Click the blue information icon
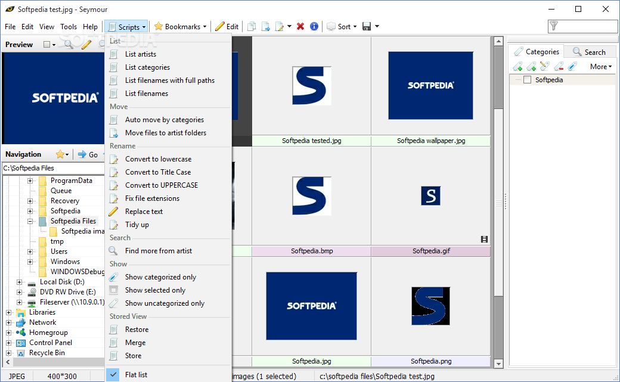This screenshot has height=382, width=620. (x=314, y=26)
